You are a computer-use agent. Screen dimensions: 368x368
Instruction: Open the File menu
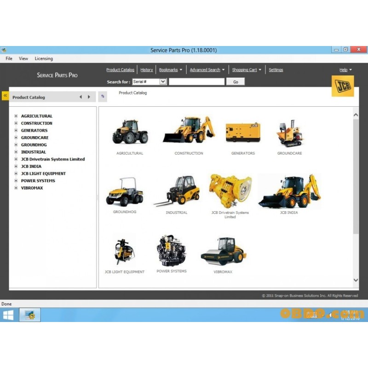click(x=9, y=58)
